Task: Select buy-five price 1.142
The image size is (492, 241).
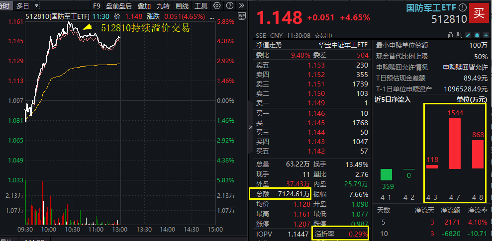Action: pyautogui.click(x=316, y=152)
